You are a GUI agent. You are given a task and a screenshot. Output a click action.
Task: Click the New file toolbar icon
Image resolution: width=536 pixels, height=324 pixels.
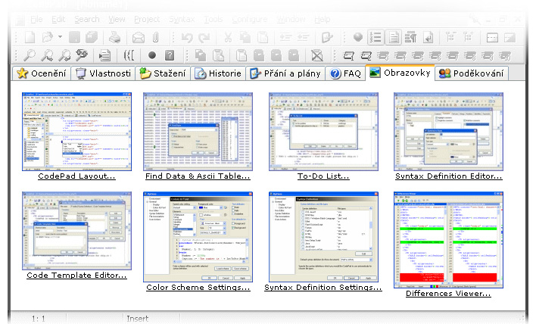click(x=29, y=37)
